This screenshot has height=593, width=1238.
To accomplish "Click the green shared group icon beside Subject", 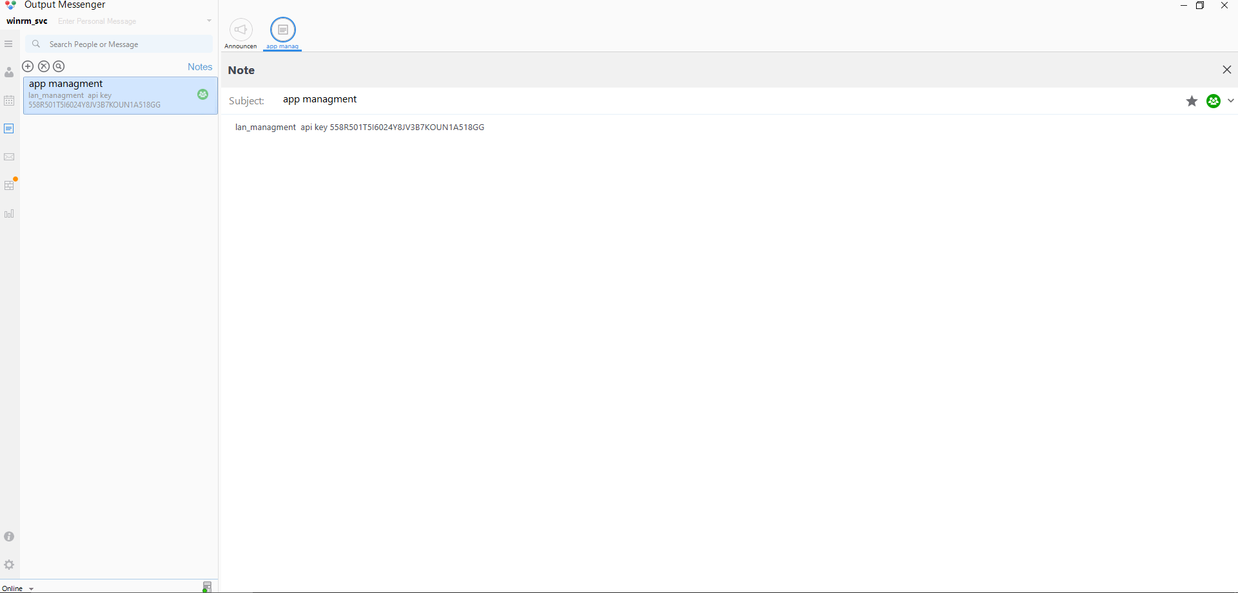I will click(x=1213, y=101).
